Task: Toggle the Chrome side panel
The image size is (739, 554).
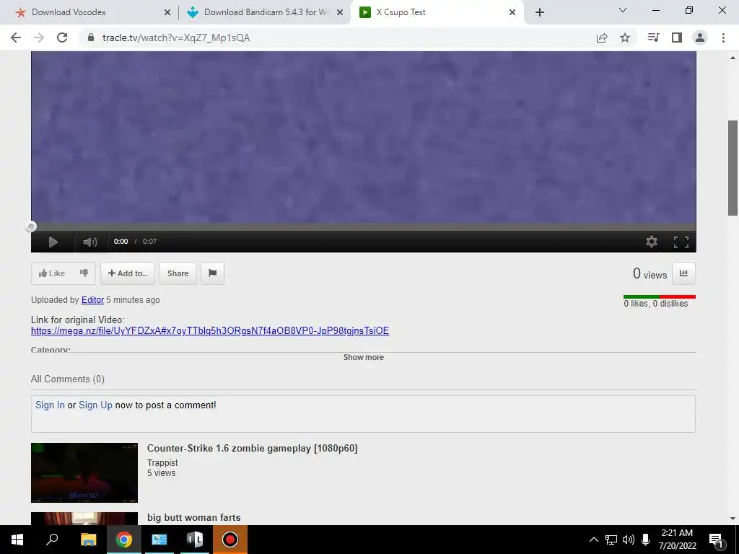Action: 677,38
